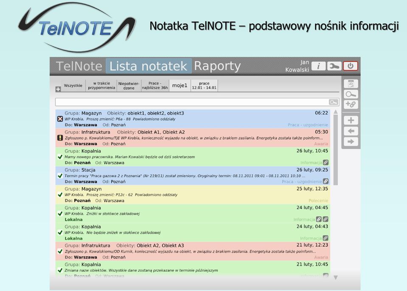This screenshot has width=407, height=291.
Task: Click the note list scrollbar thumb
Action: [x=336, y=150]
